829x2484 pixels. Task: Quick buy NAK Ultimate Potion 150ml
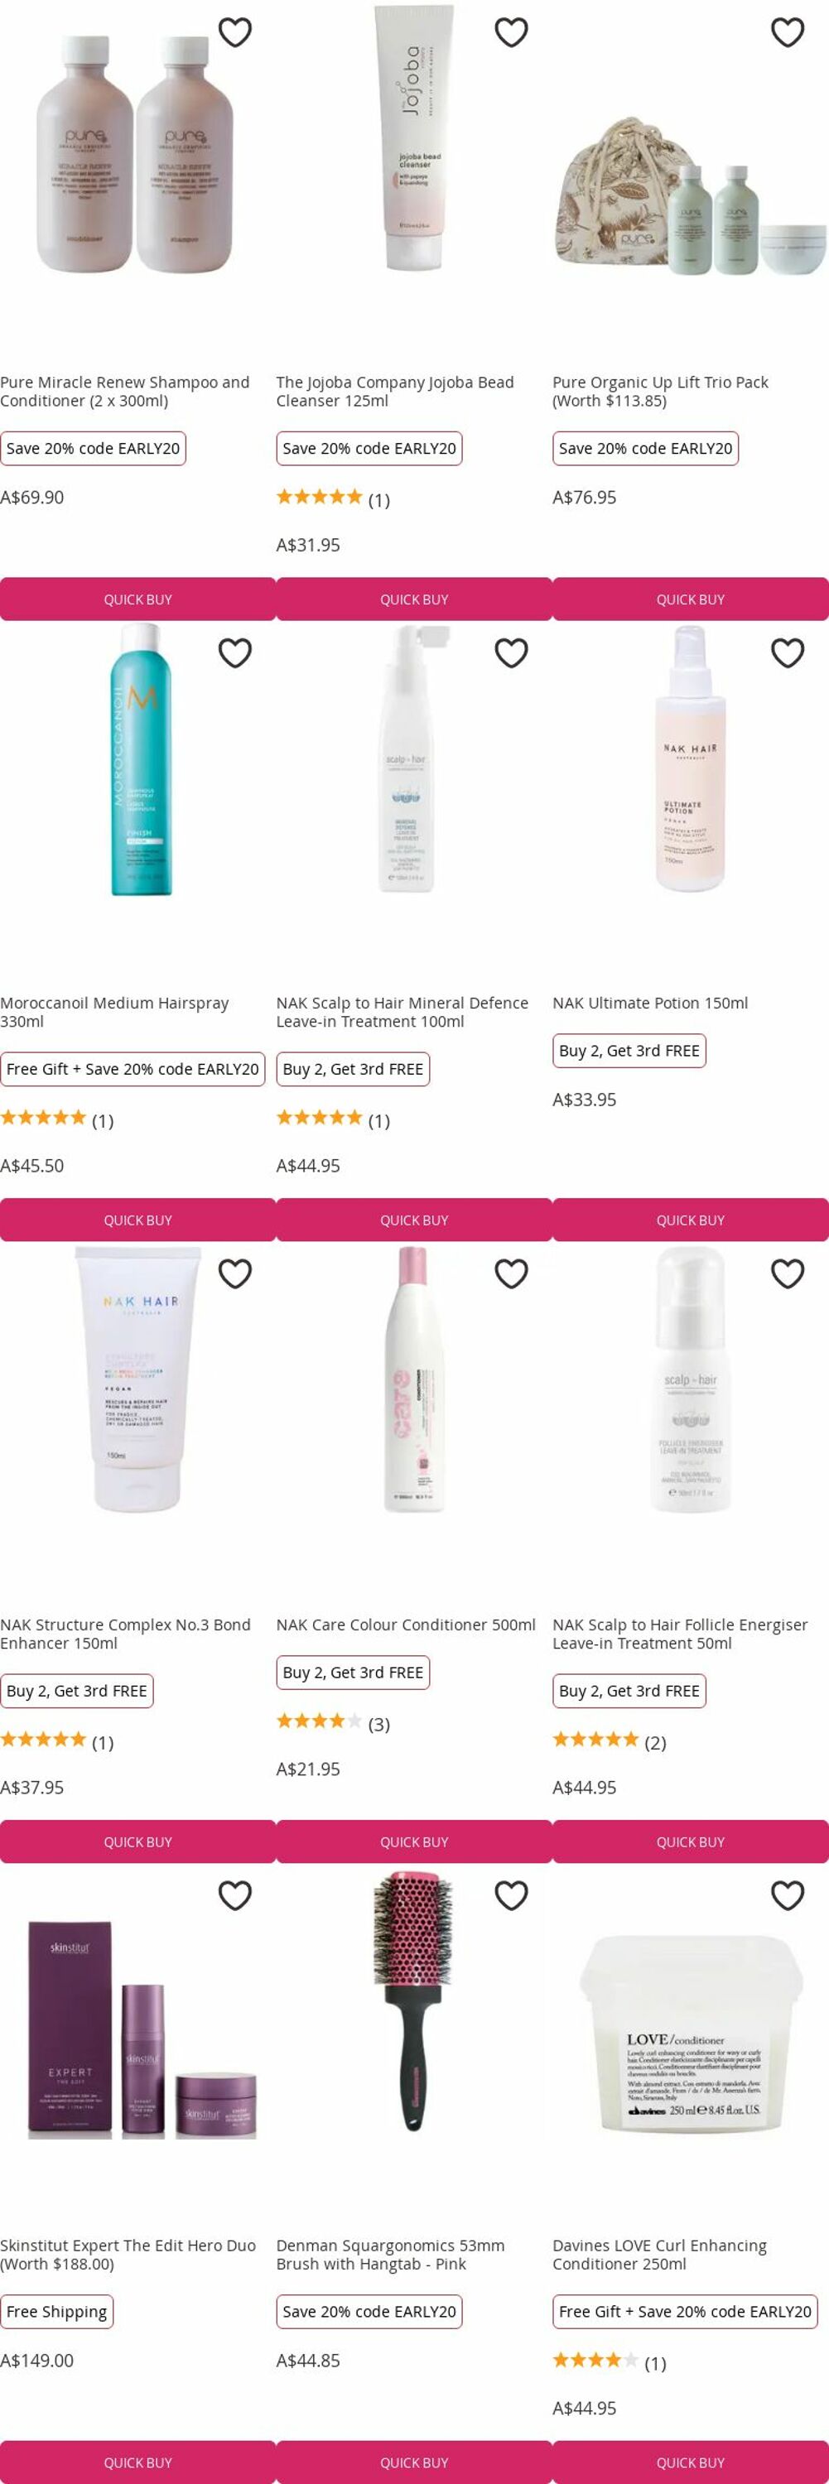(x=690, y=1220)
